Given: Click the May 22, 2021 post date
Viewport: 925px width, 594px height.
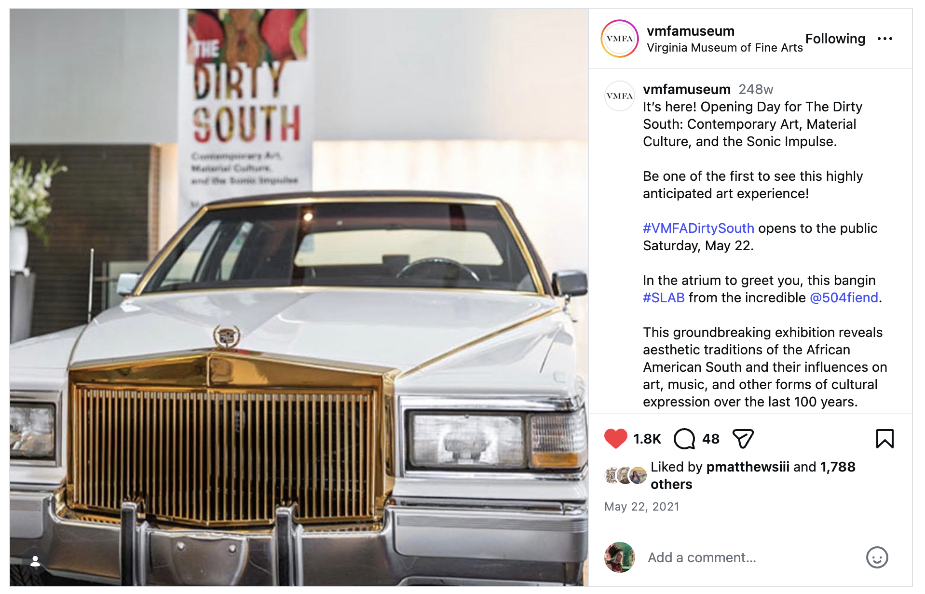Looking at the screenshot, I should tap(642, 507).
